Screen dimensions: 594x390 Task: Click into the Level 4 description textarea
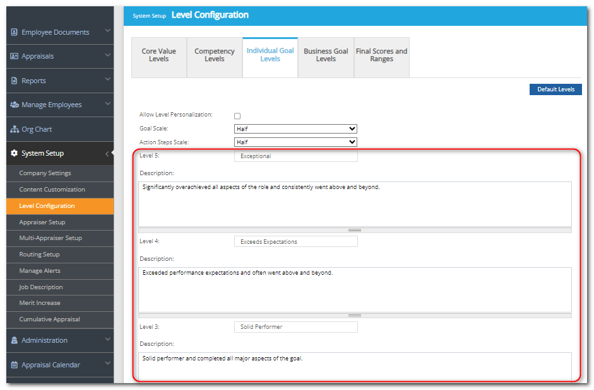tap(355, 290)
